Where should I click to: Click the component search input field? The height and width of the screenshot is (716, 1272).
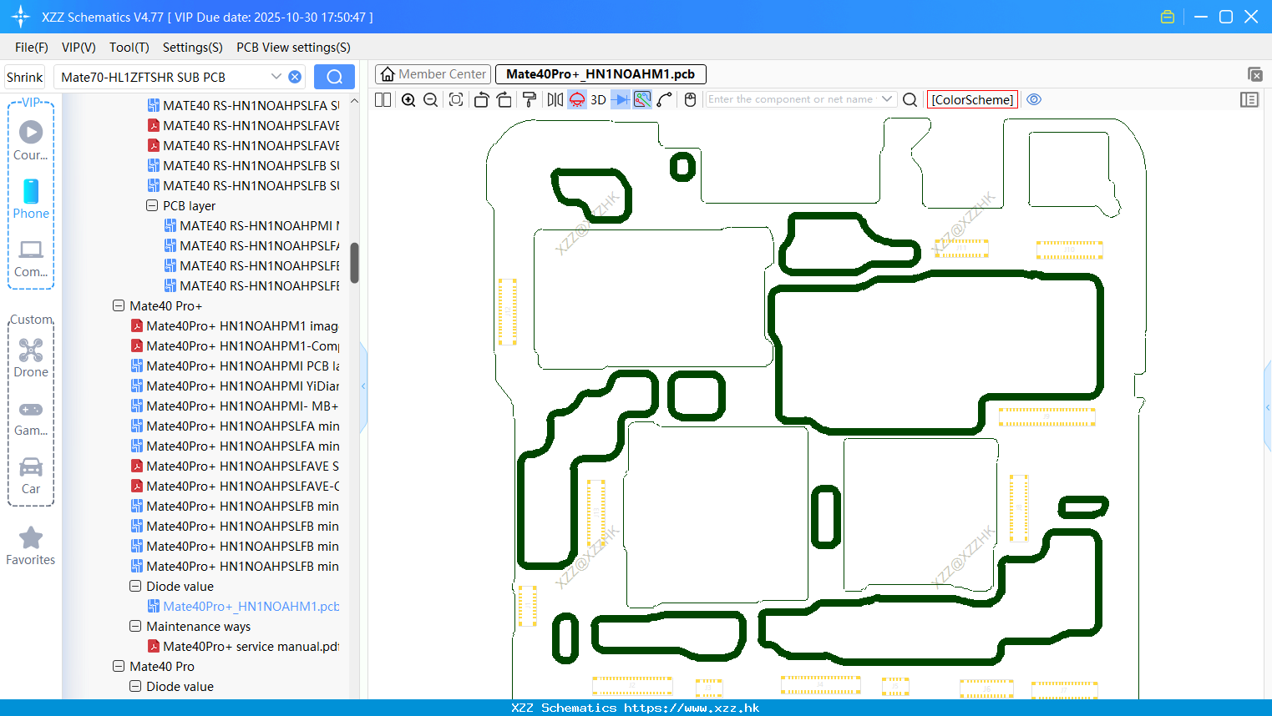[790, 99]
